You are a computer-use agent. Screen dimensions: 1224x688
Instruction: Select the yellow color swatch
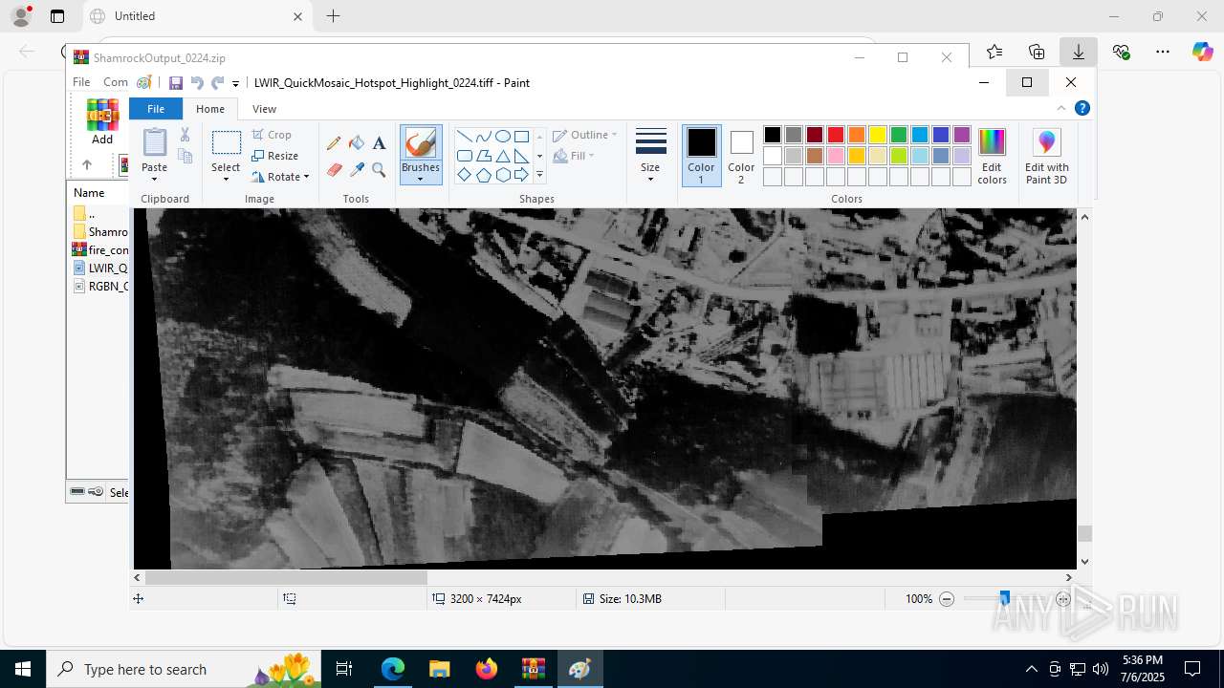878,135
